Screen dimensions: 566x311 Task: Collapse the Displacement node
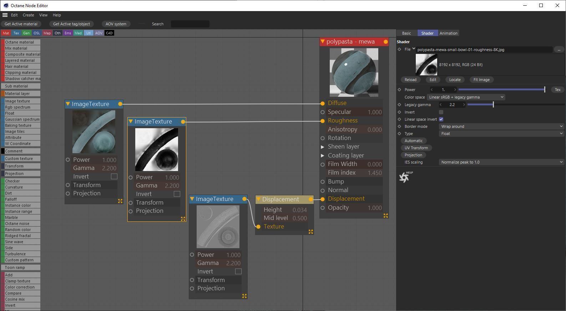(x=258, y=199)
